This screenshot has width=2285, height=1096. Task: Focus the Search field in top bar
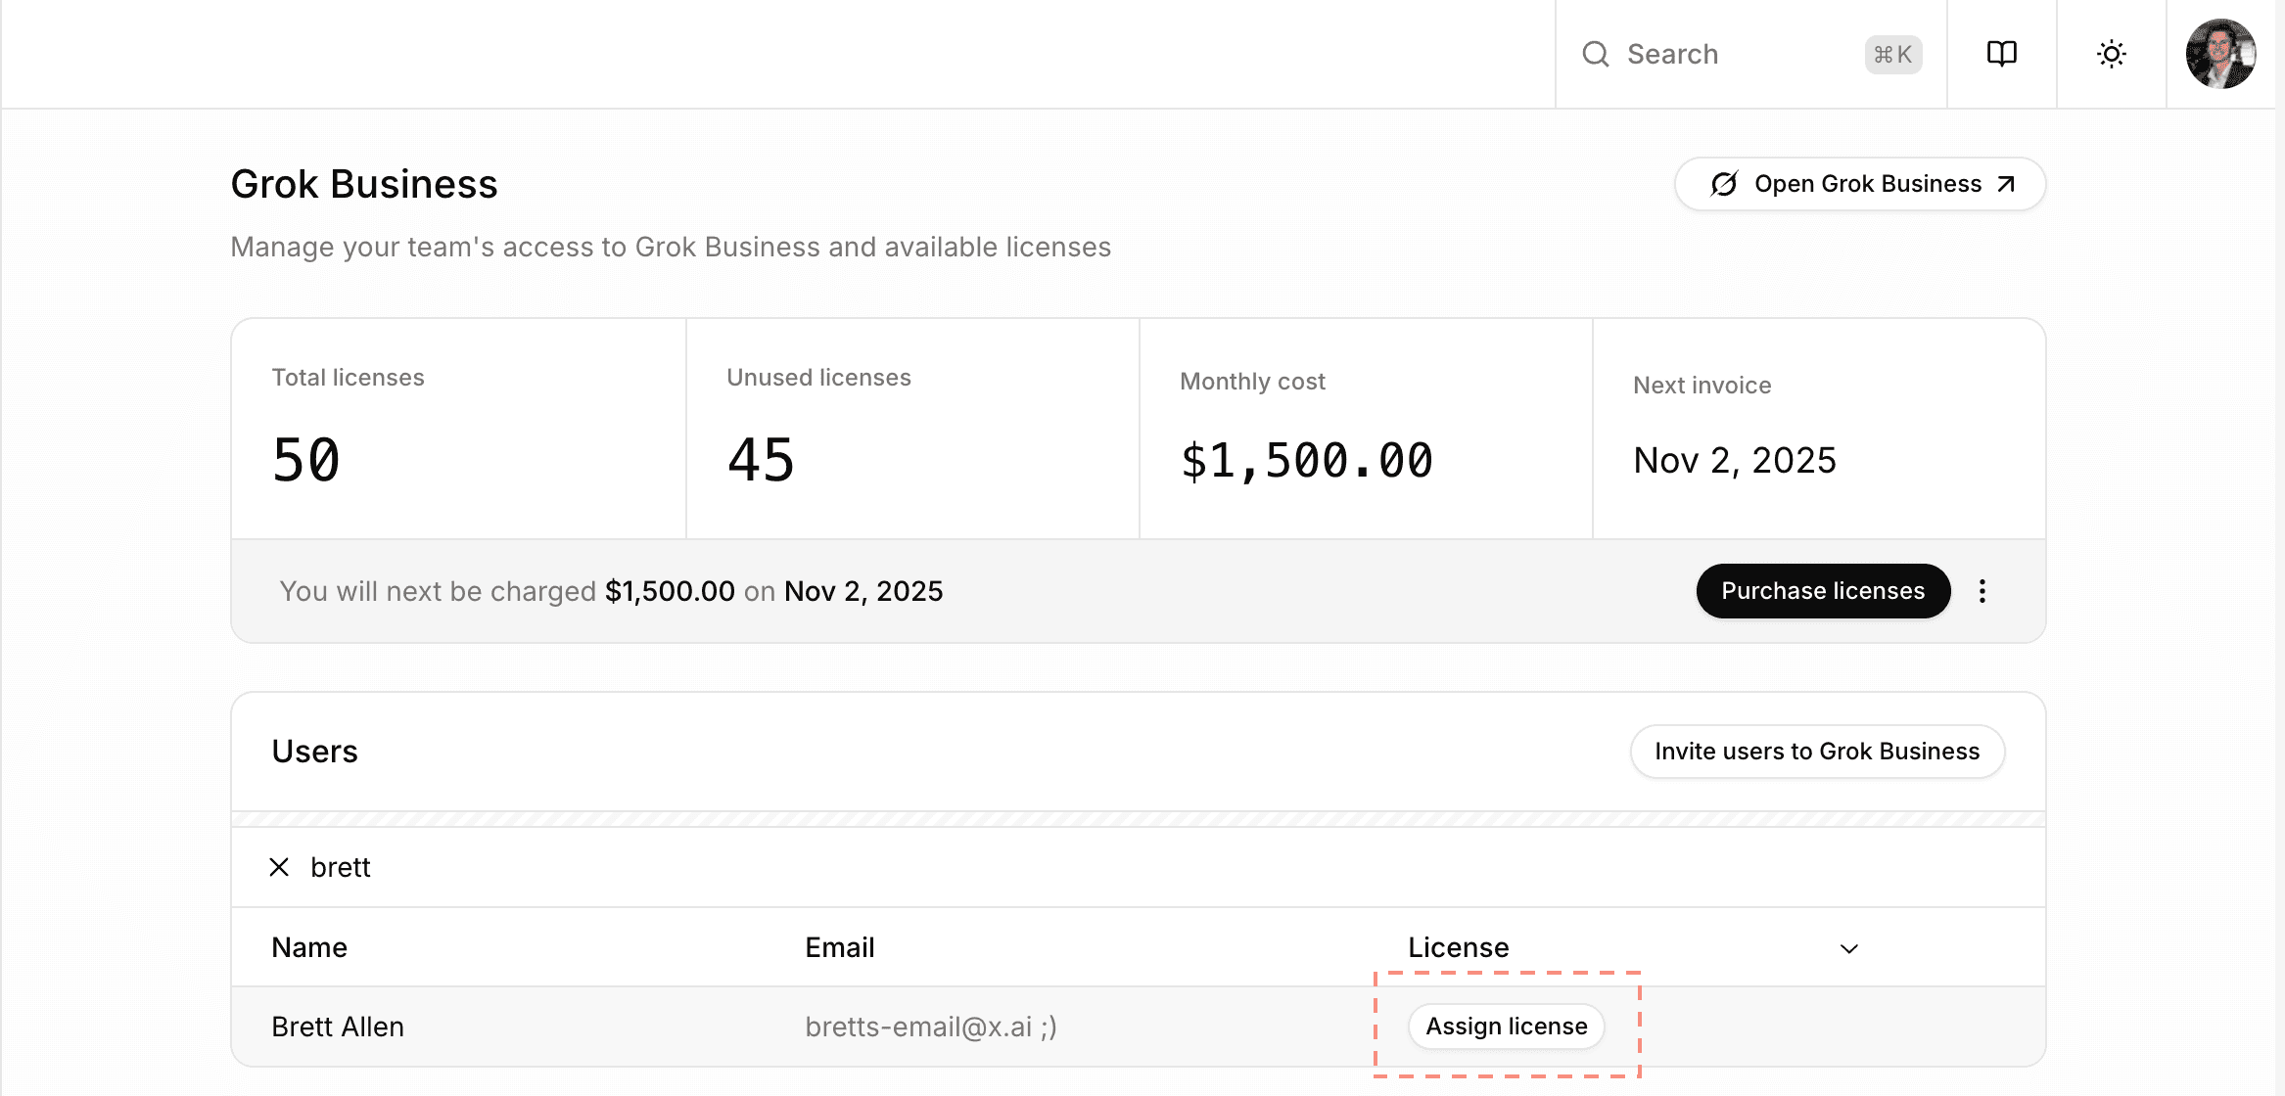tap(1751, 54)
